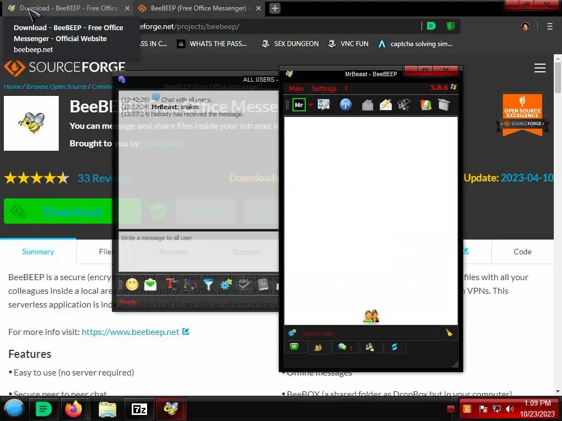
Task: Expand the red status dropdown arrow beside the Mr avatar
Action: coord(311,105)
